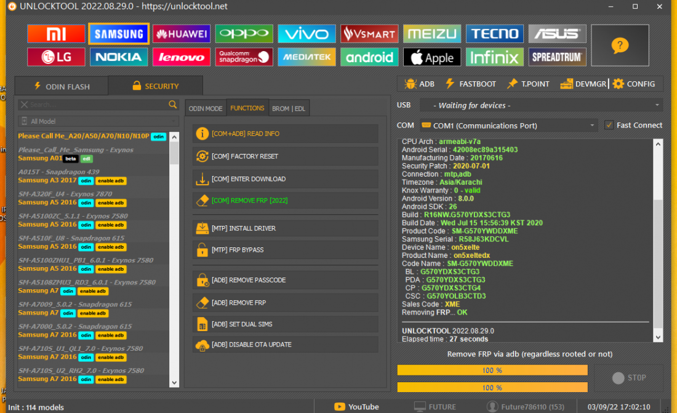
Task: Open the ASUS brand tile
Action: (x=557, y=34)
